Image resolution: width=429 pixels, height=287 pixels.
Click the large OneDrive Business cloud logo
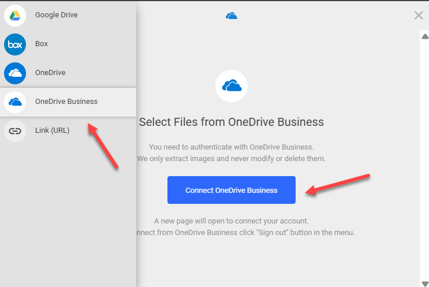232,86
